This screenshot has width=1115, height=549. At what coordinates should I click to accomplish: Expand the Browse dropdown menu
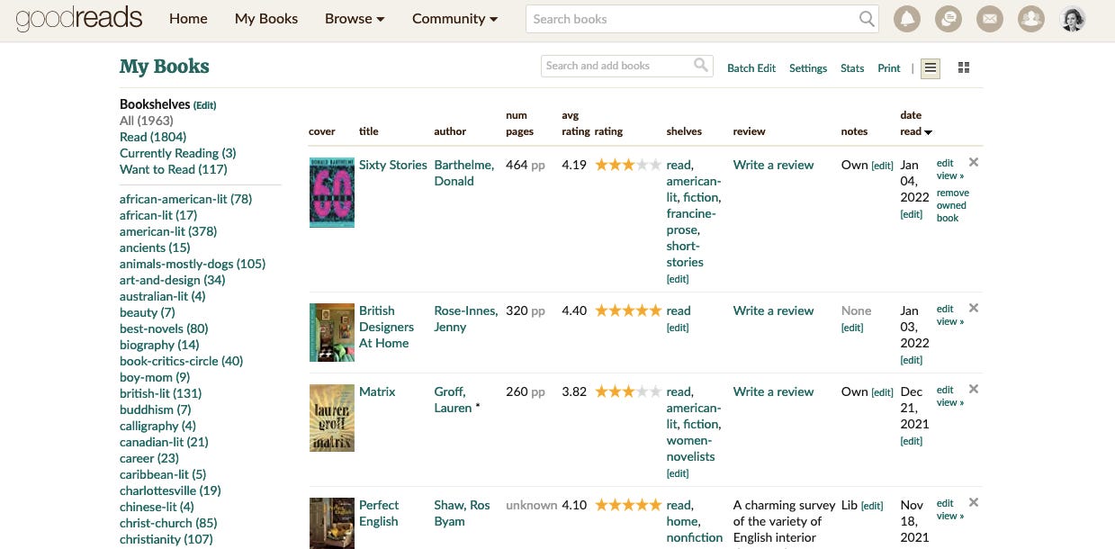click(x=355, y=19)
